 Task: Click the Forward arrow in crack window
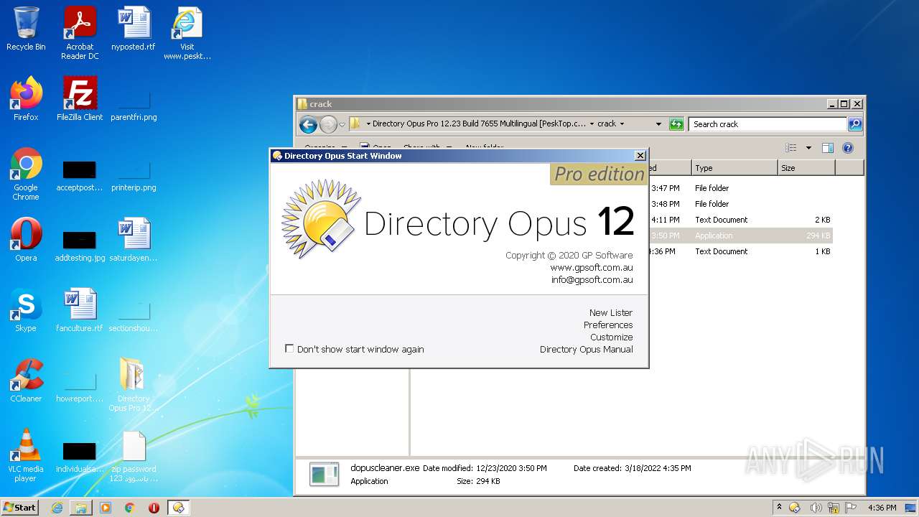[328, 124]
